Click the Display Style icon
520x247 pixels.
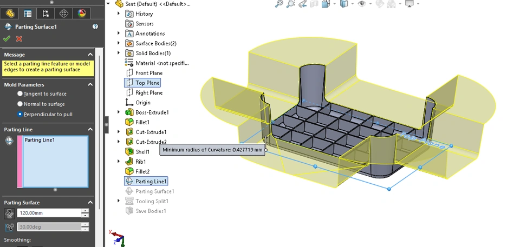pyautogui.click(x=344, y=4)
